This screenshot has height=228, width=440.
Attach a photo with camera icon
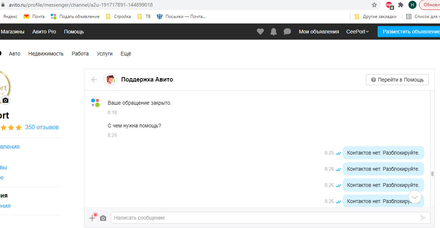[x=103, y=218]
